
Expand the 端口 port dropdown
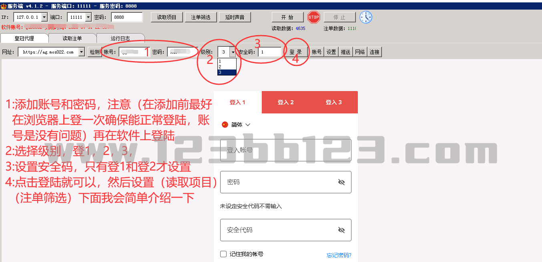88,17
